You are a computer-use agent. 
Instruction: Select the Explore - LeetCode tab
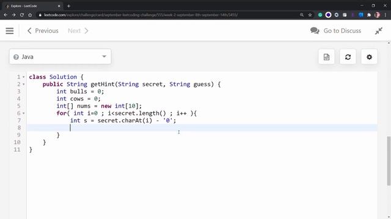pyautogui.click(x=32, y=6)
